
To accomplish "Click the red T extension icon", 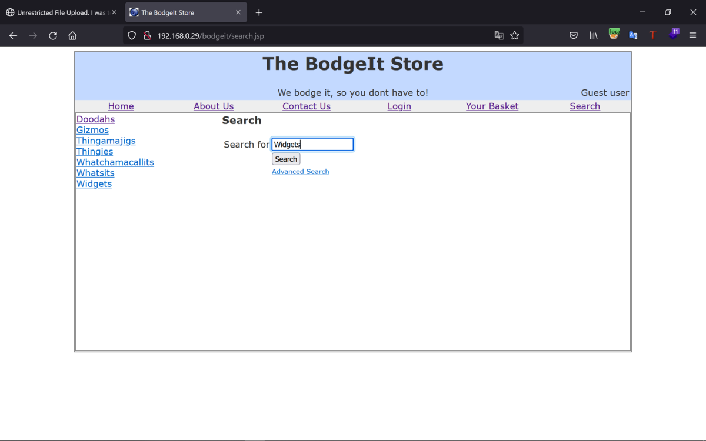I will (x=652, y=36).
